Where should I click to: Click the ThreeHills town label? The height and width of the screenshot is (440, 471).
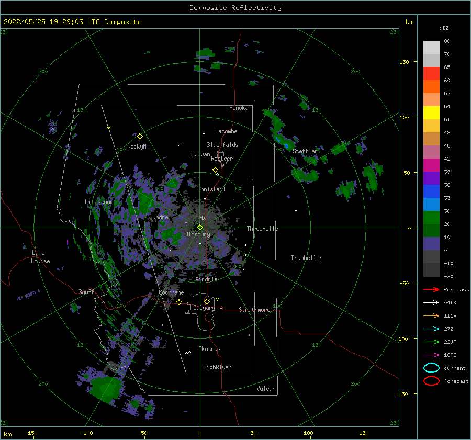click(262, 229)
